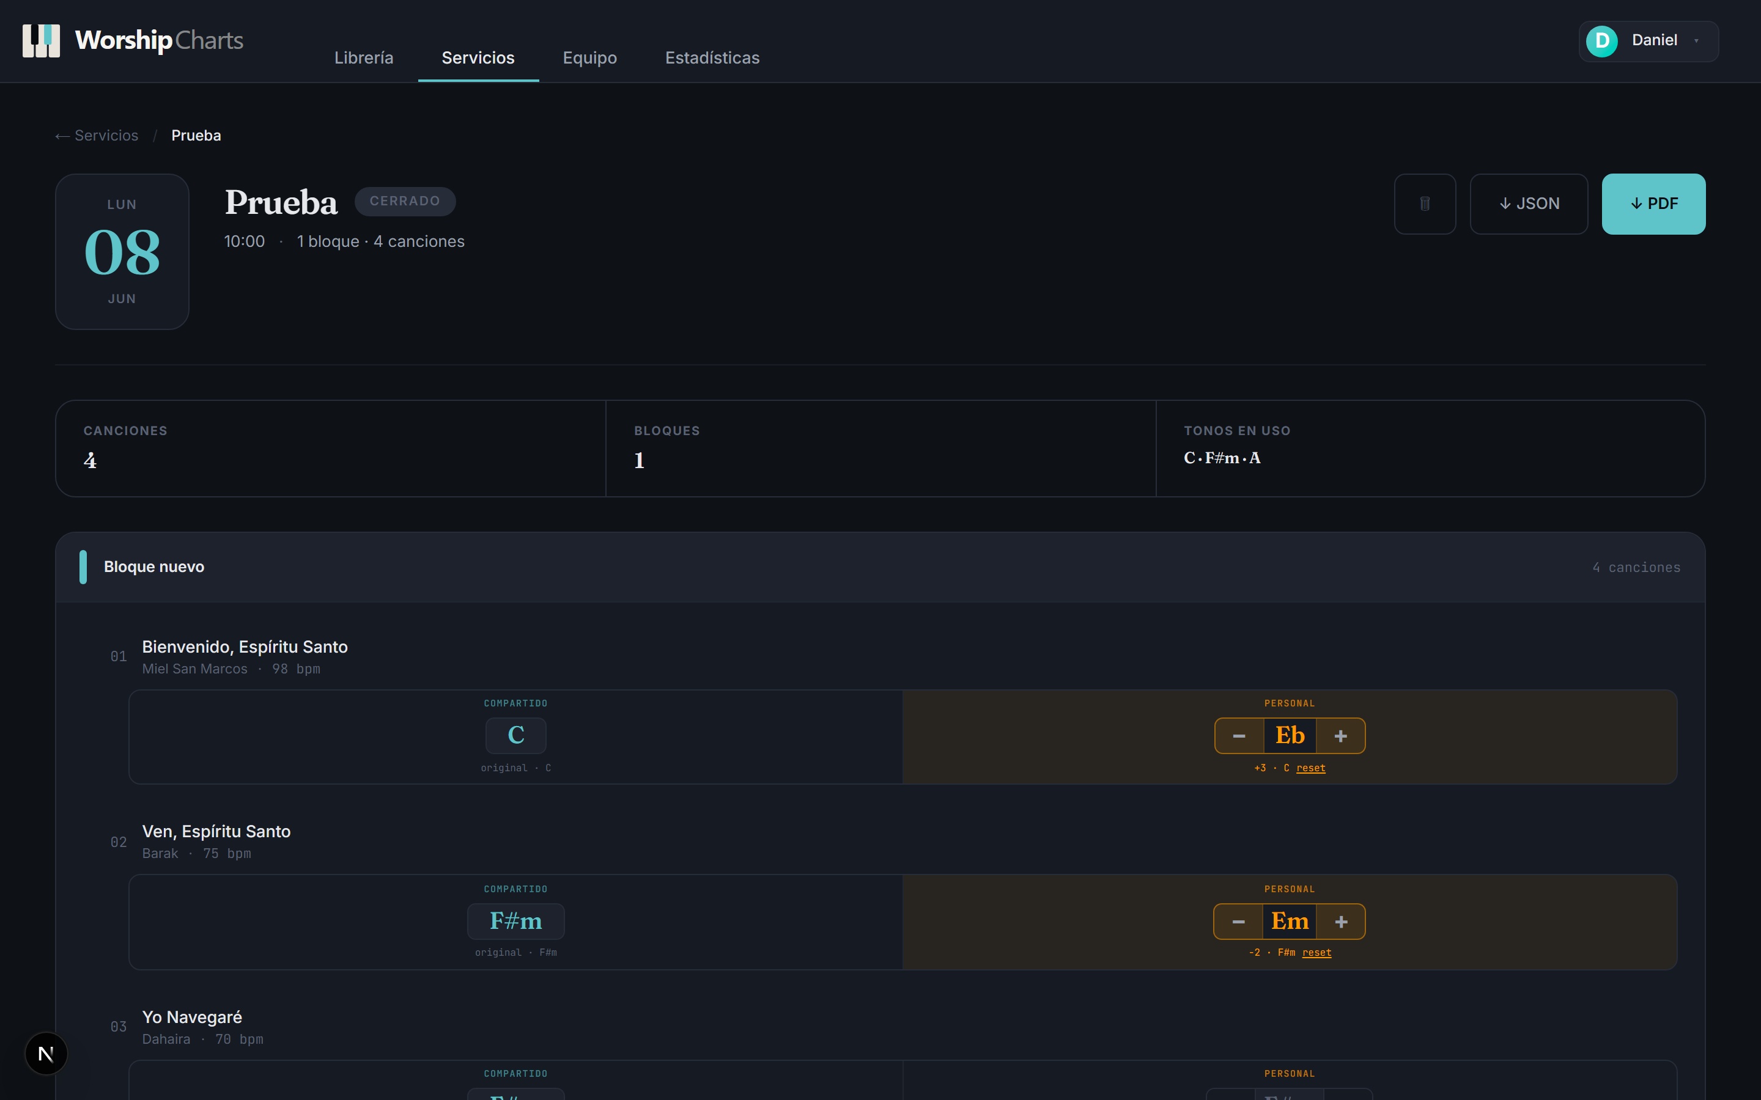
Task: Click the WorshipCharts piano logo icon
Action: 41,41
